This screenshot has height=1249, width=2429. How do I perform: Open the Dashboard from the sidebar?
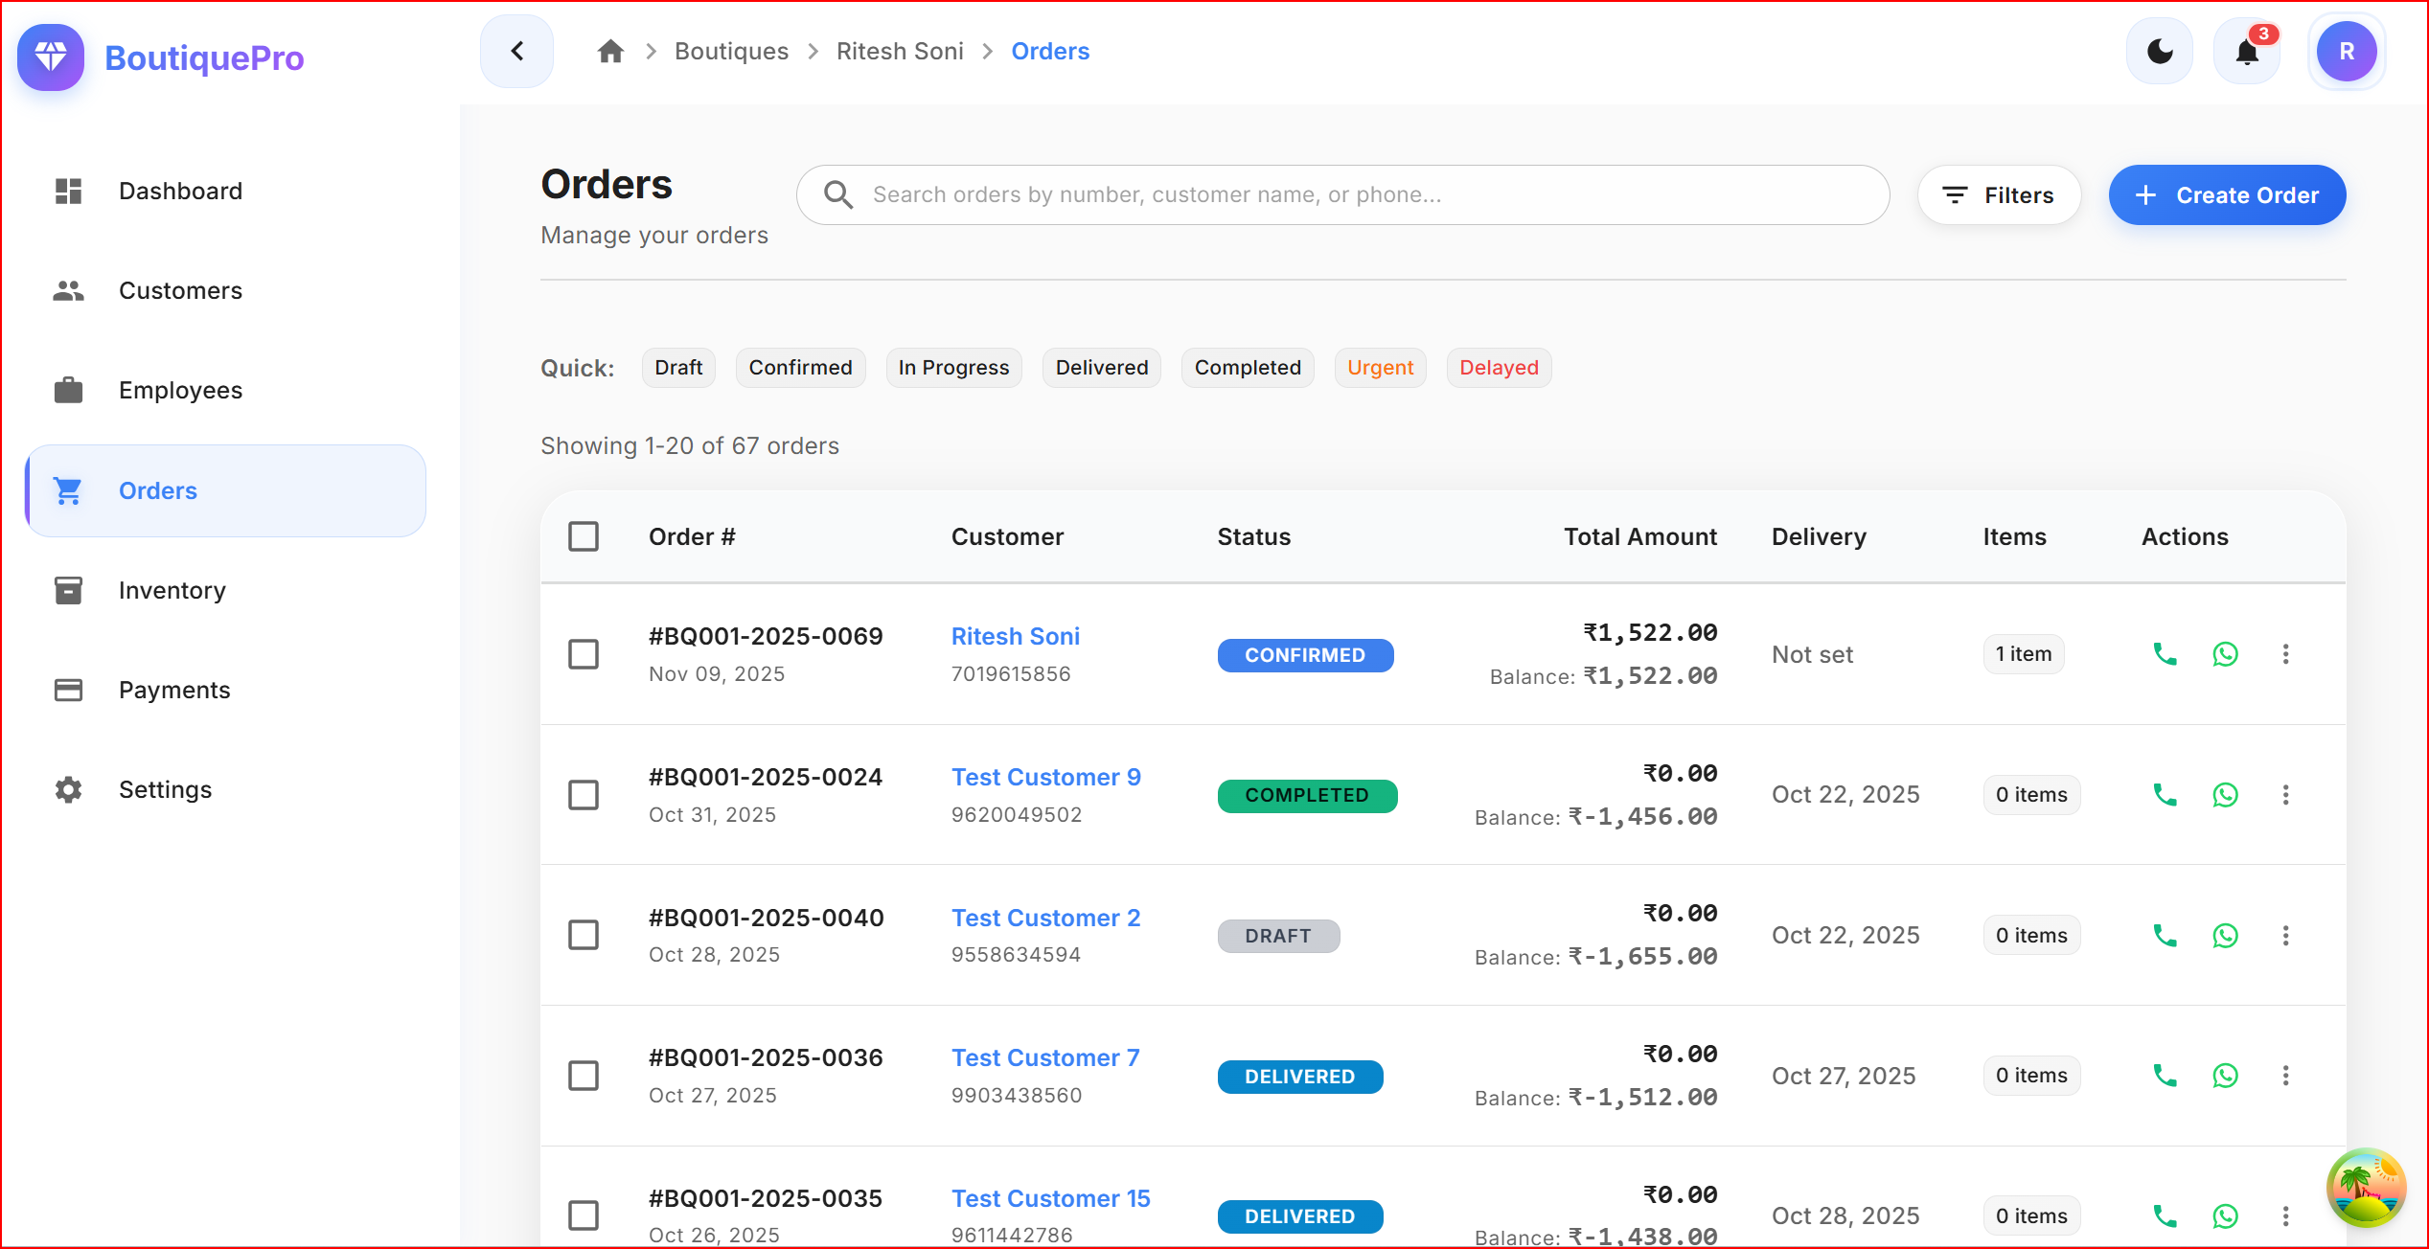180,191
